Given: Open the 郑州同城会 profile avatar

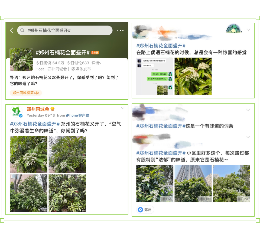Looking at the screenshot, I should pyautogui.click(x=16, y=112).
